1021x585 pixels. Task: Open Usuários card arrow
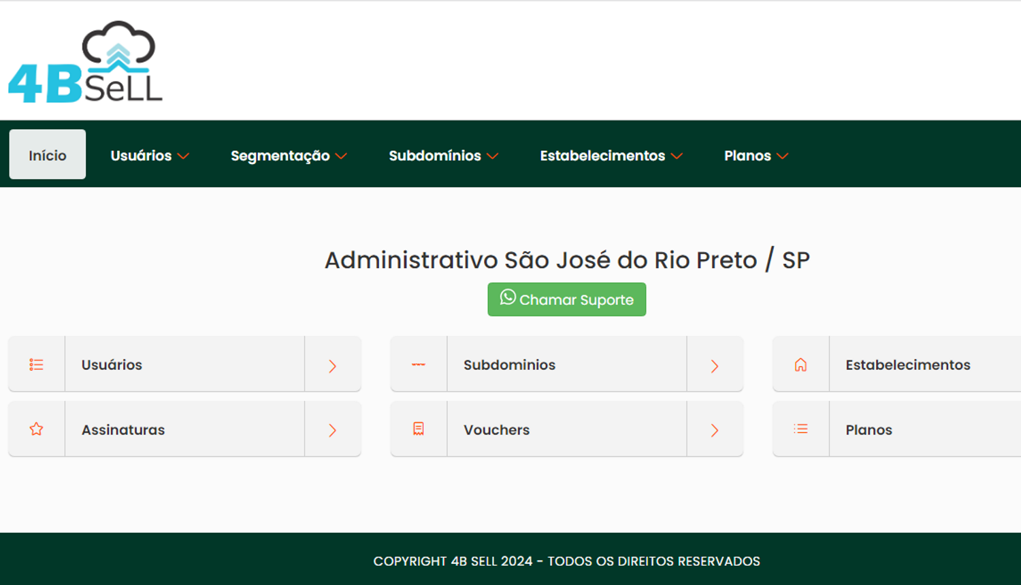333,365
